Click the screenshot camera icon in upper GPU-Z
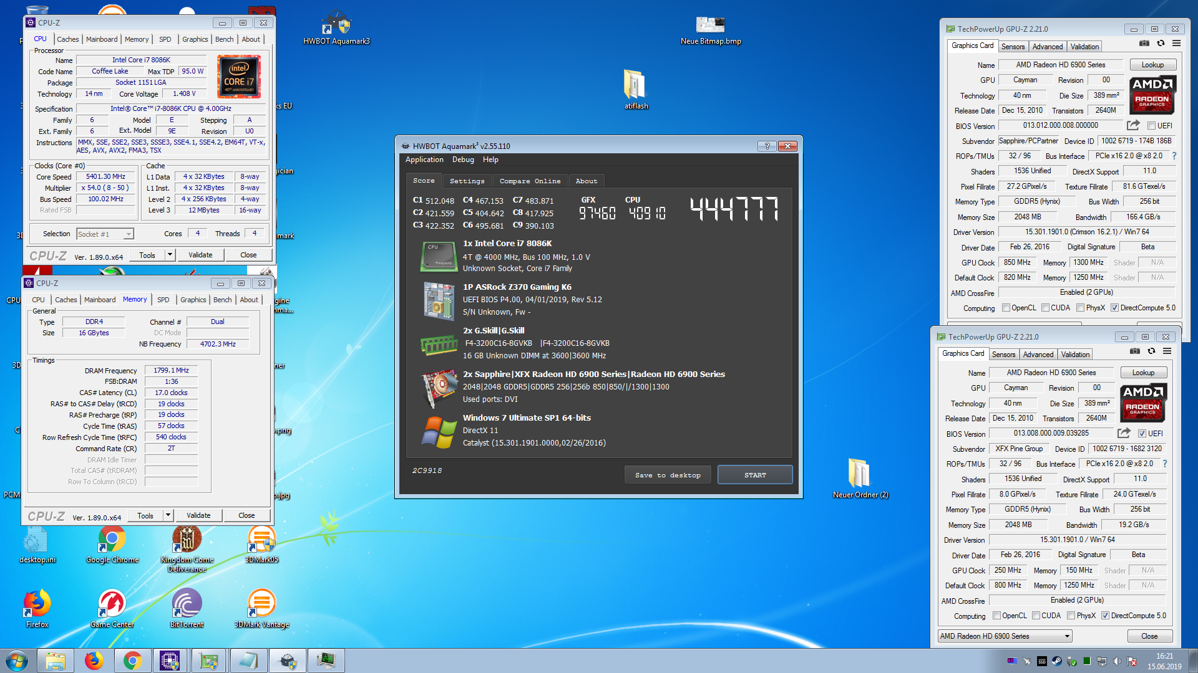This screenshot has width=1198, height=673. [1144, 44]
